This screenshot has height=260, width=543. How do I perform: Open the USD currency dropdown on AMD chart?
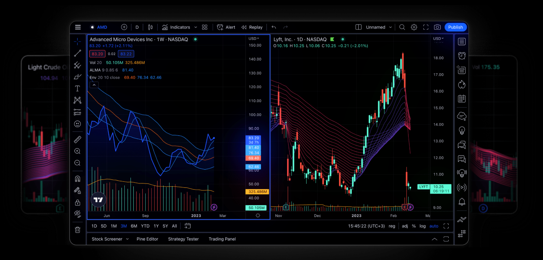point(254,38)
